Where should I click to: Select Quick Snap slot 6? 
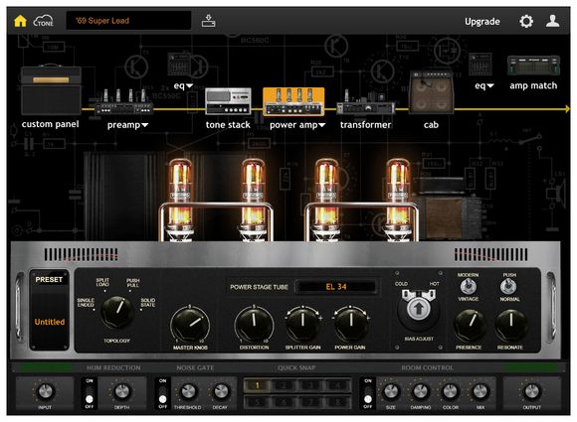pyautogui.click(x=285, y=402)
